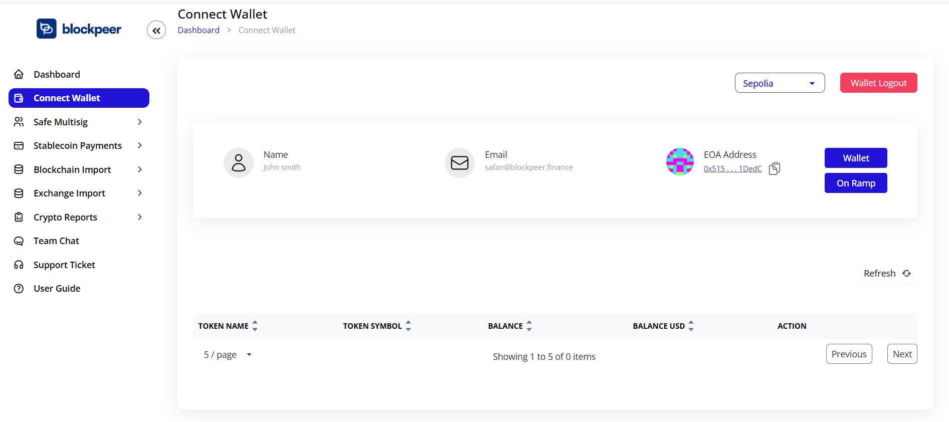Open the User Guide menu item
This screenshot has width=949, height=422.
57,289
